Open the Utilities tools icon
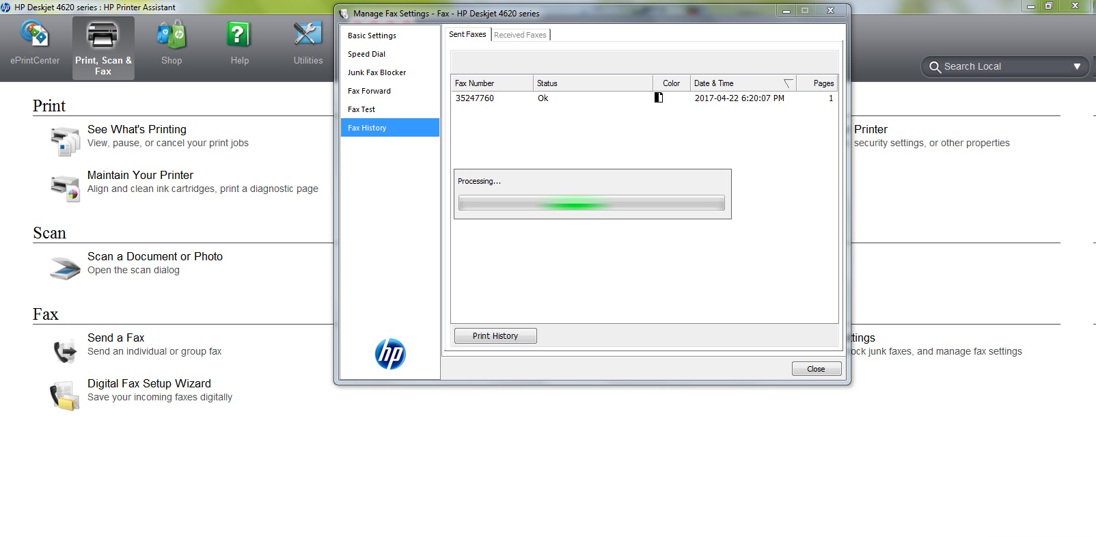The width and height of the screenshot is (1096, 537). pyautogui.click(x=307, y=34)
